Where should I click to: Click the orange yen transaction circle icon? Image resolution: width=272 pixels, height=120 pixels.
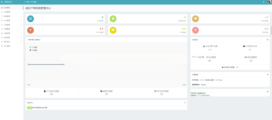(31, 30)
